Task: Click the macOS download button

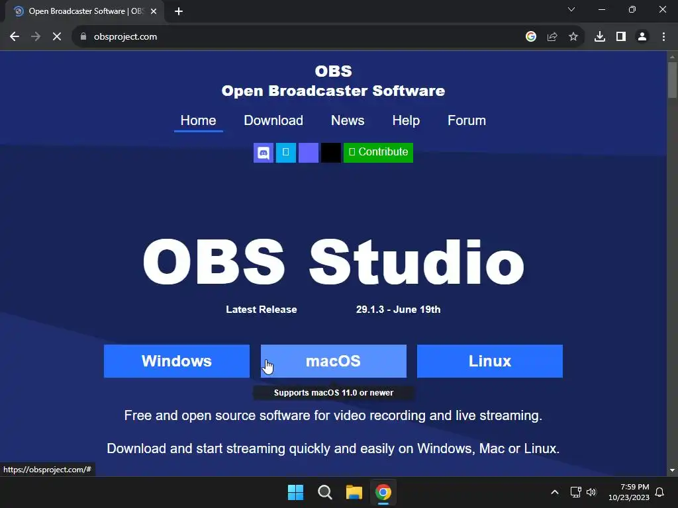Action: coord(334,361)
